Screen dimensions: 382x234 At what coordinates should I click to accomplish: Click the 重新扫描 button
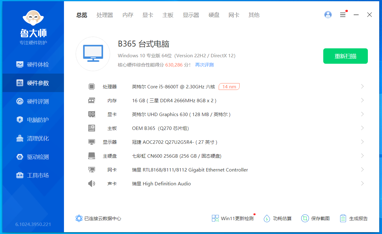pyautogui.click(x=345, y=56)
